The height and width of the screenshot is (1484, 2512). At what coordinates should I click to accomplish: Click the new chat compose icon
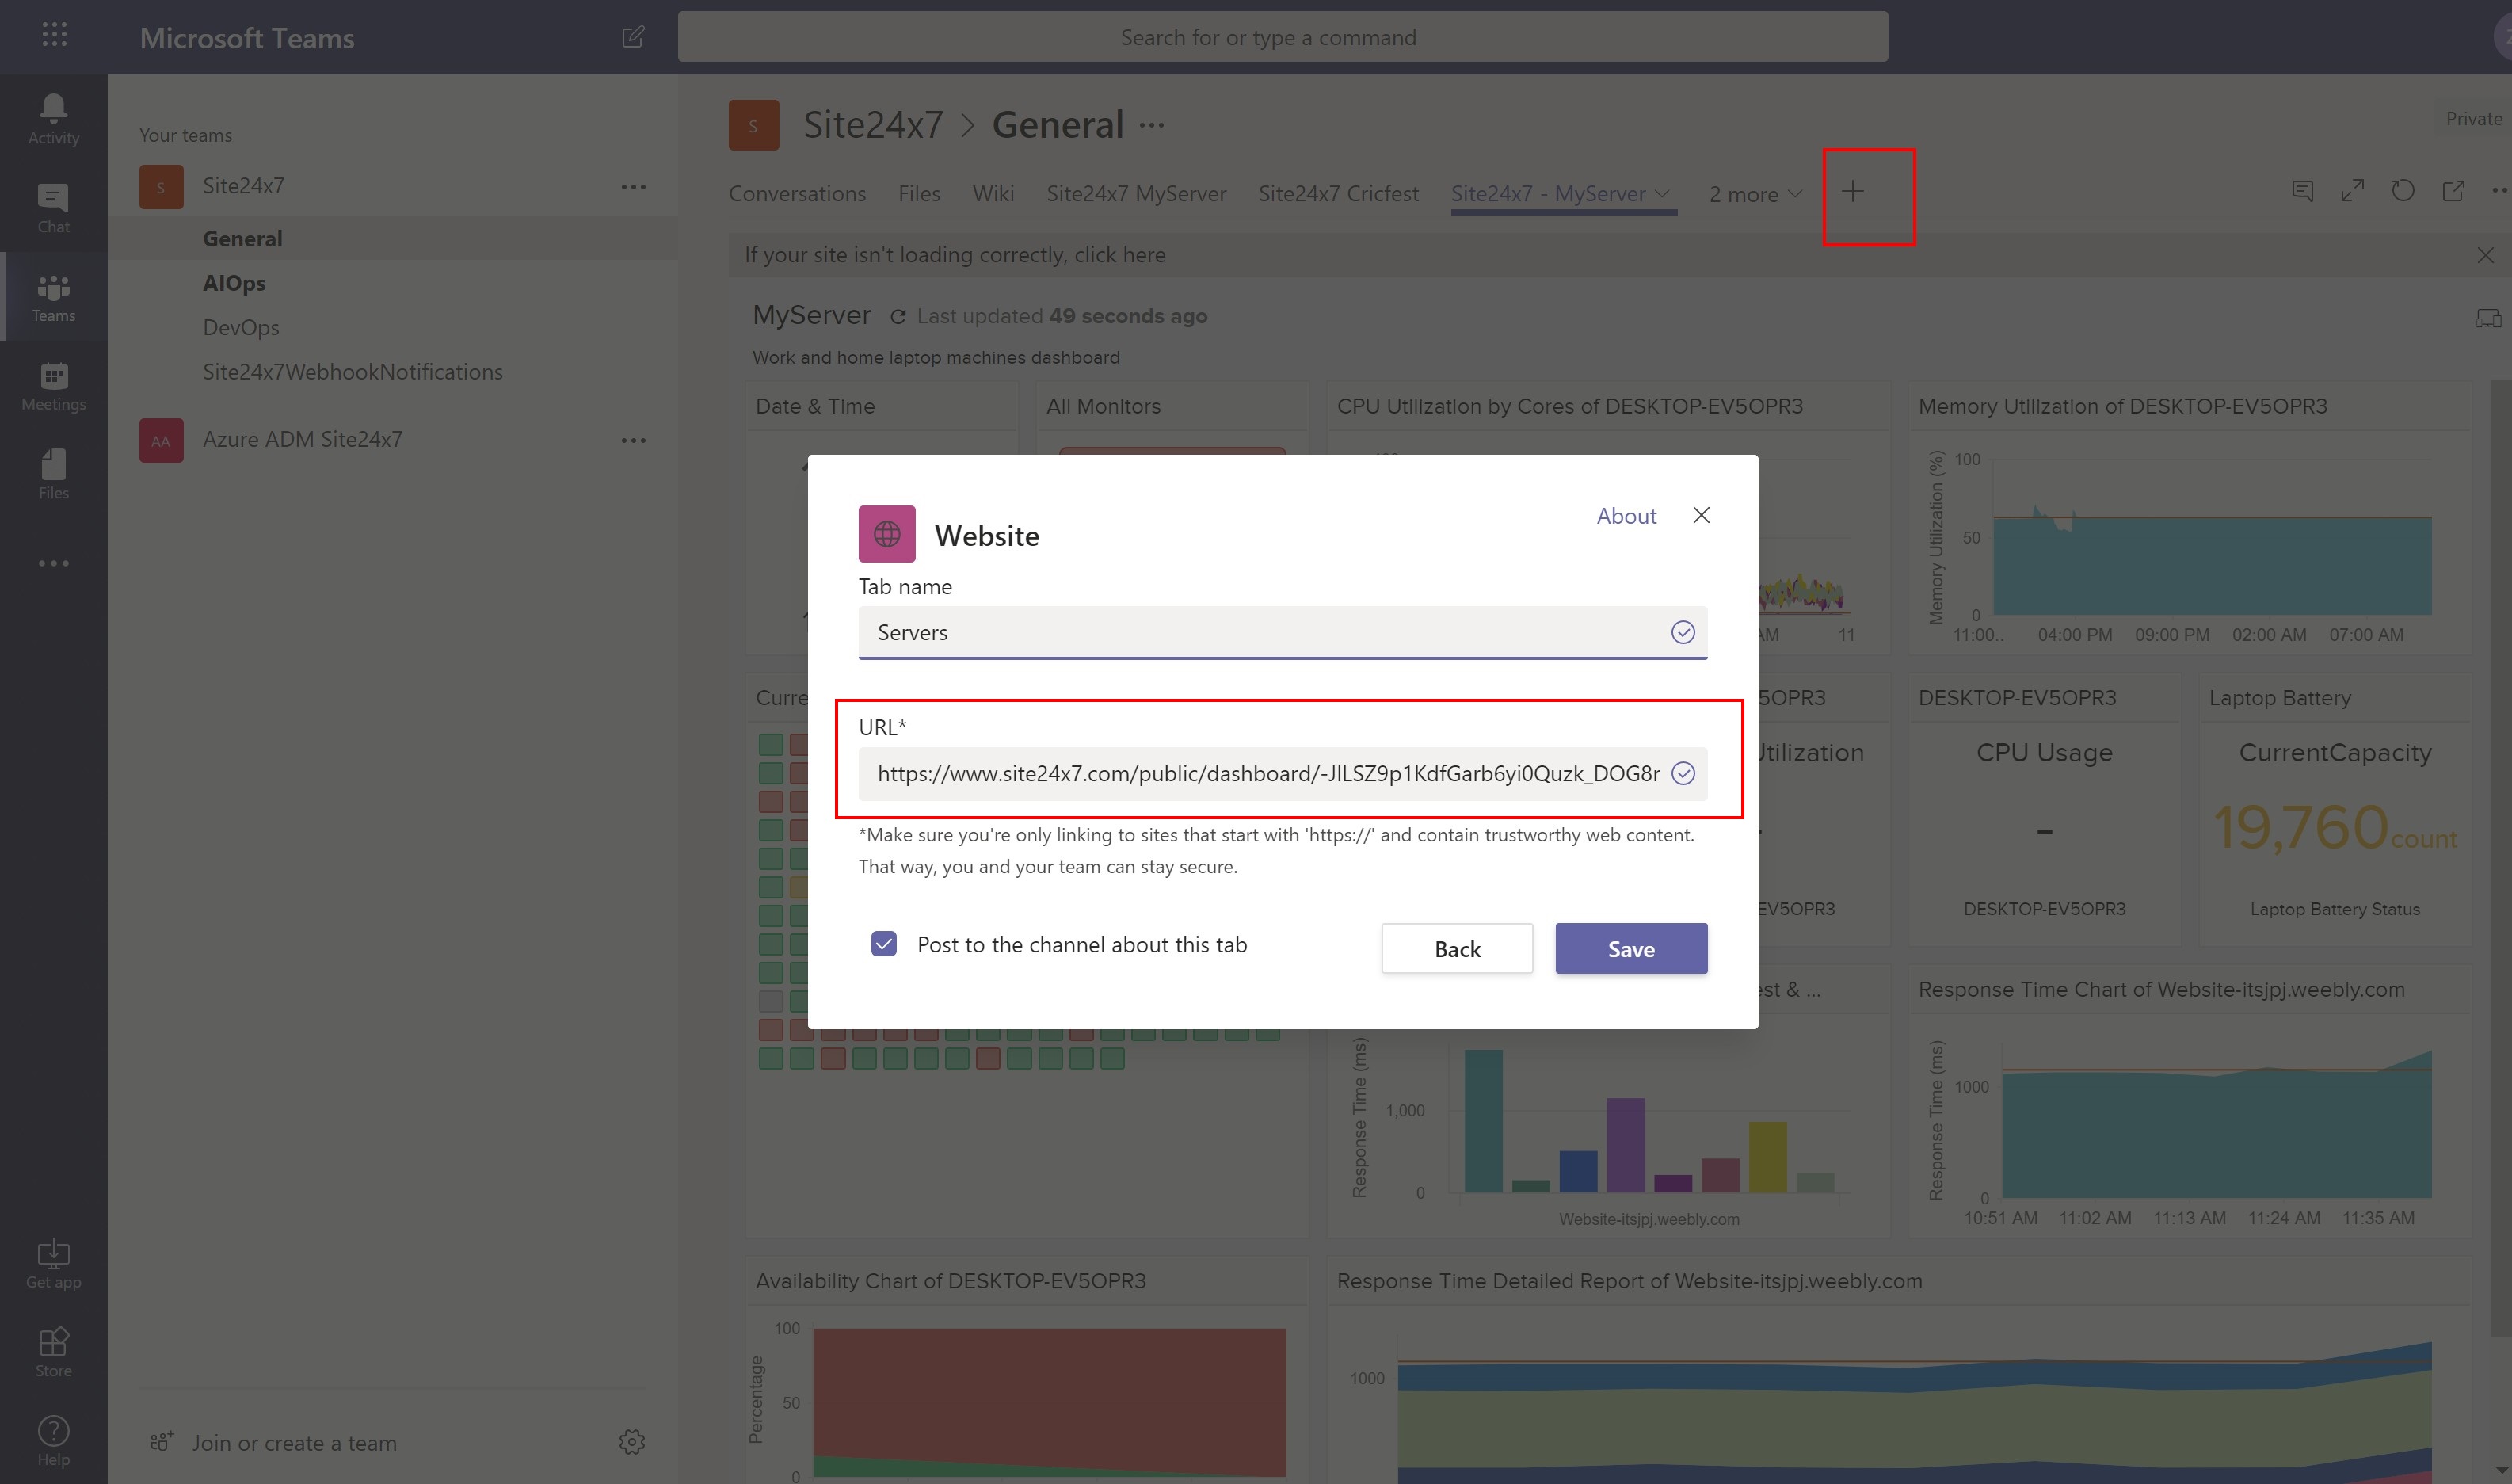633,37
